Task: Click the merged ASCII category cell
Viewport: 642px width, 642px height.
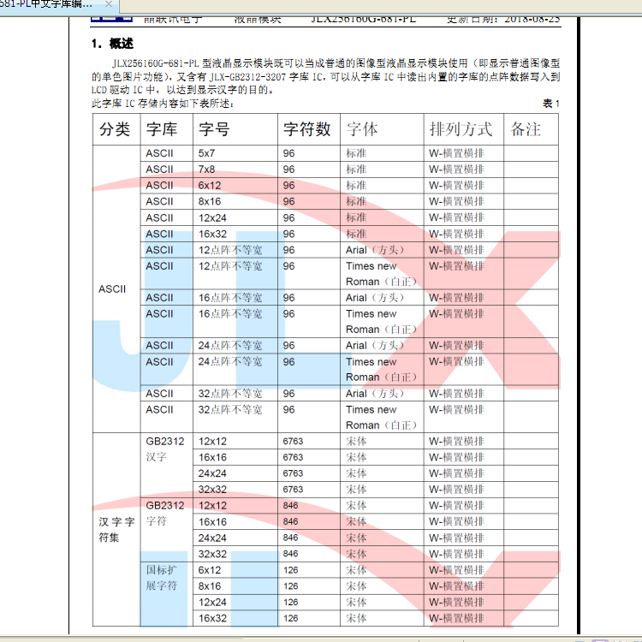Action: 112,289
